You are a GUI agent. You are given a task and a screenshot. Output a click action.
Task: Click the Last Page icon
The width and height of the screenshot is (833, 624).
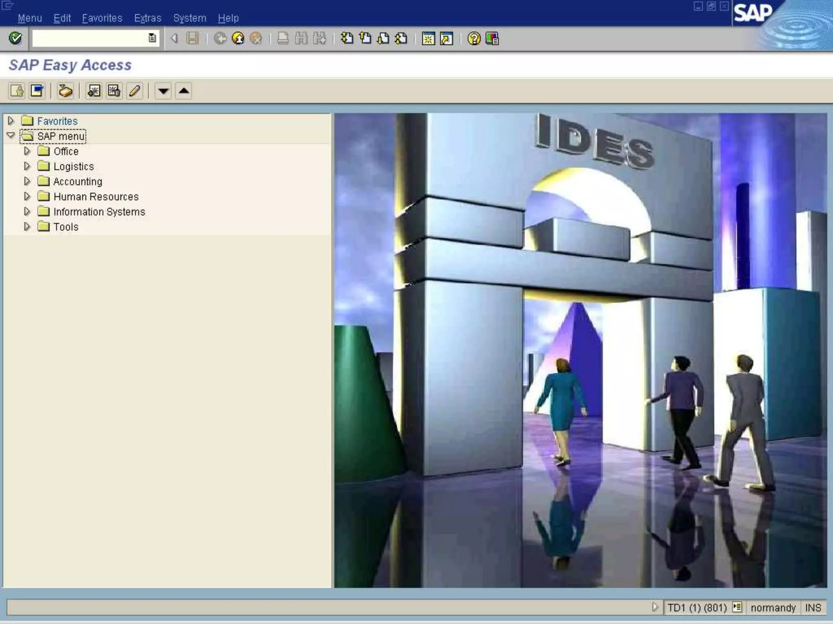[x=401, y=39]
